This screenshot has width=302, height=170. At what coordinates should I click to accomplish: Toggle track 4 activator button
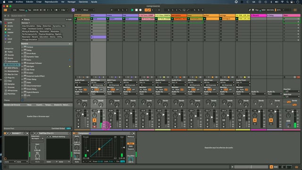click(x=127, y=120)
